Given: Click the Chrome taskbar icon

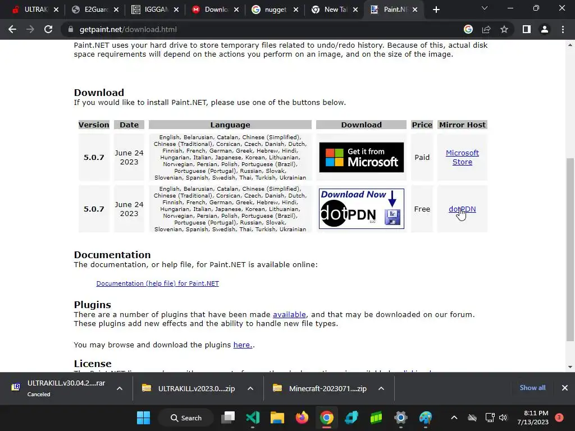Looking at the screenshot, I should pyautogui.click(x=326, y=418).
